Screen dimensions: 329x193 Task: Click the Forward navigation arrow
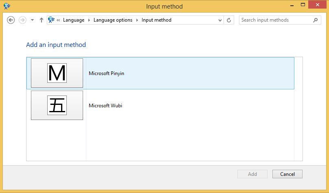coord(22,20)
